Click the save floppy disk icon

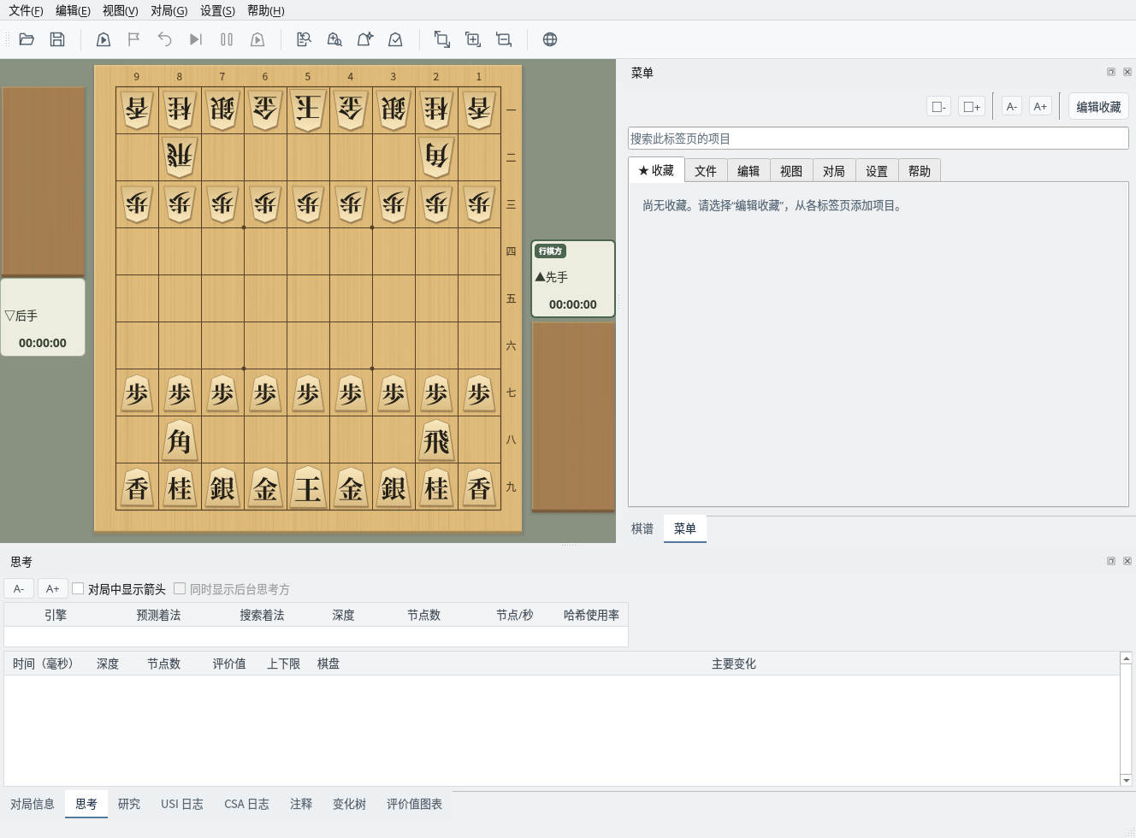point(57,39)
